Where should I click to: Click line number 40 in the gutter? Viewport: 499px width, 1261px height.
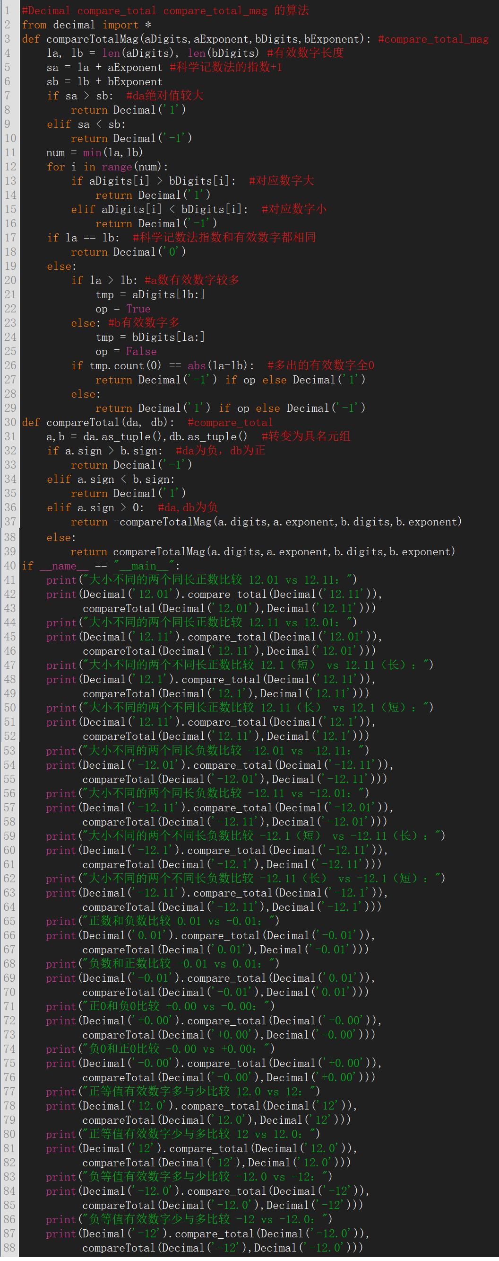click(x=10, y=565)
